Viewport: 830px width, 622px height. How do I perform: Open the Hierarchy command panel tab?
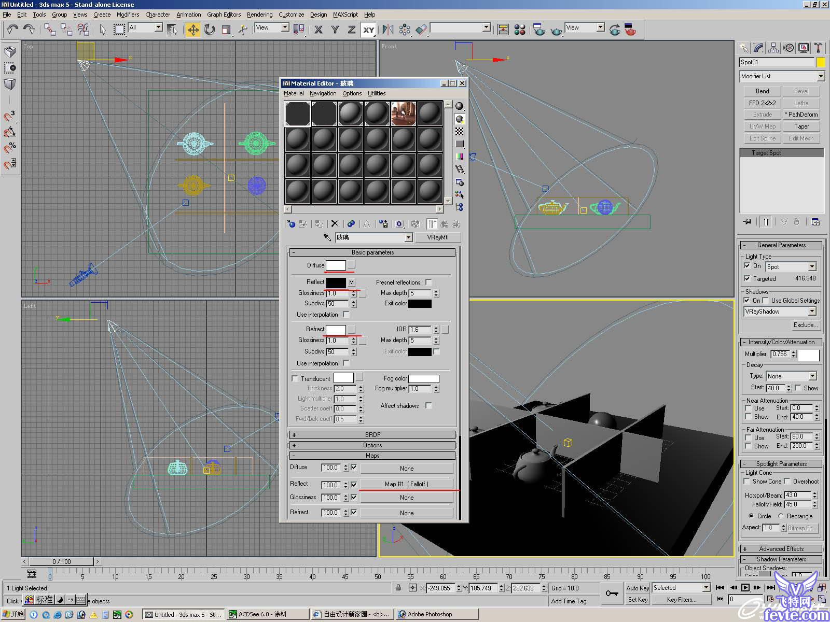click(x=773, y=48)
